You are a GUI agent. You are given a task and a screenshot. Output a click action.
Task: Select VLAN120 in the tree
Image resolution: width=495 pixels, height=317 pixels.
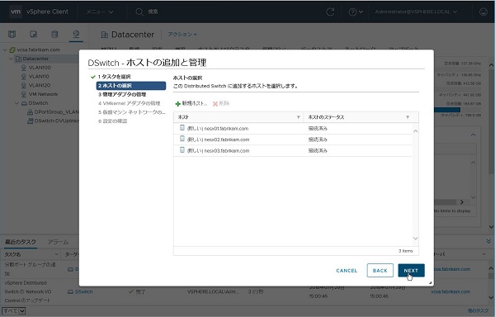[x=40, y=85]
